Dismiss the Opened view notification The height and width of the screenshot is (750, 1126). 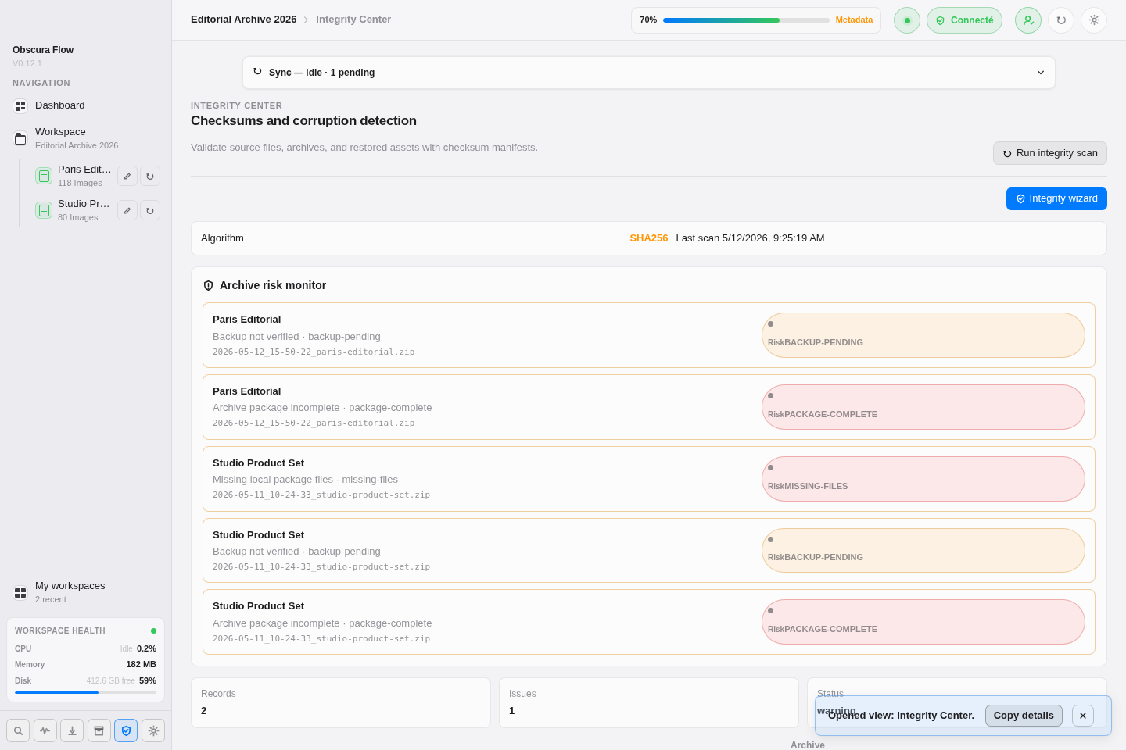pyautogui.click(x=1083, y=716)
